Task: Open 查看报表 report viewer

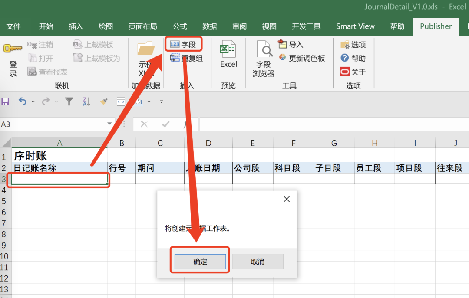Action: point(48,72)
